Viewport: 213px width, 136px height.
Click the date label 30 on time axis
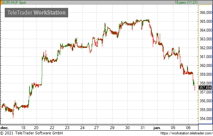coord(127,128)
